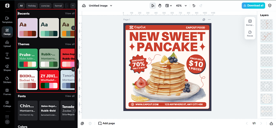Open the Shapes panel
Viewport: 276px width, 128px height.
click(7, 68)
